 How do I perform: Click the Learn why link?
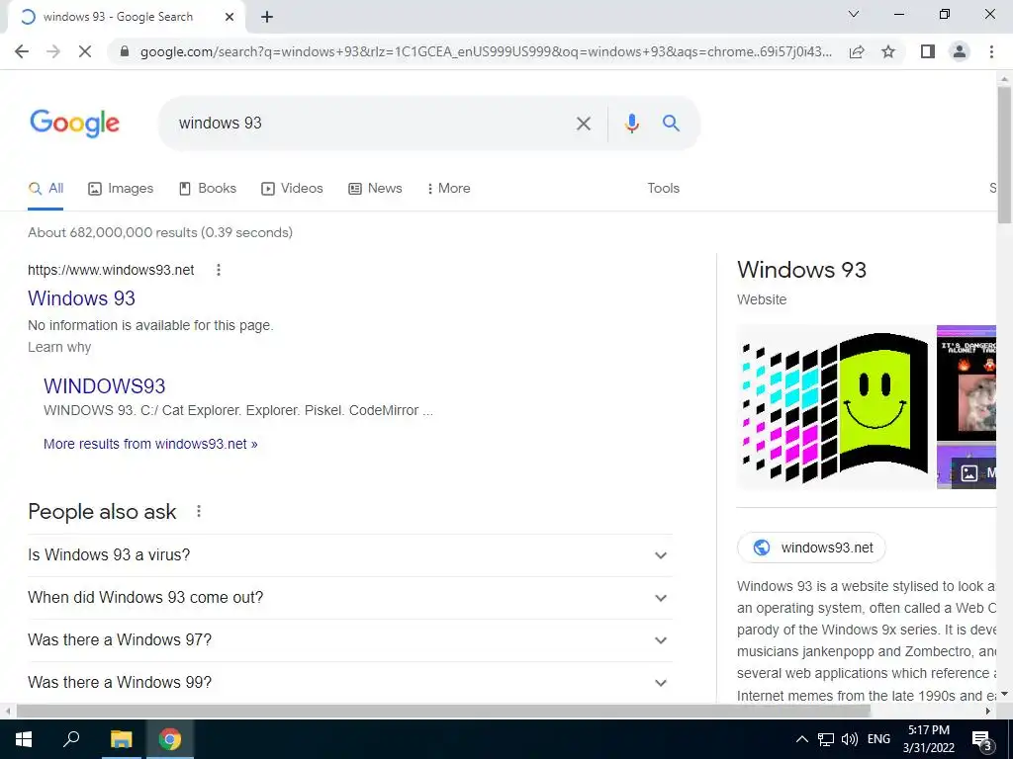pyautogui.click(x=59, y=347)
